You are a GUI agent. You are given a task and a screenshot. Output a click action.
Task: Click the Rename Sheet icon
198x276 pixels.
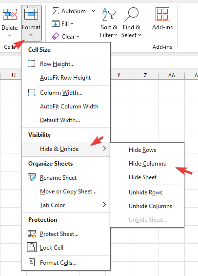pos(32,177)
